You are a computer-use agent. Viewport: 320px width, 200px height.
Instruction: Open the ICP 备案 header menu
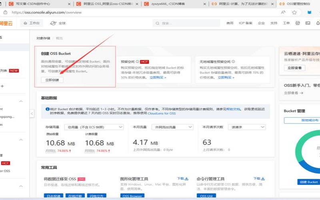[x=246, y=23]
